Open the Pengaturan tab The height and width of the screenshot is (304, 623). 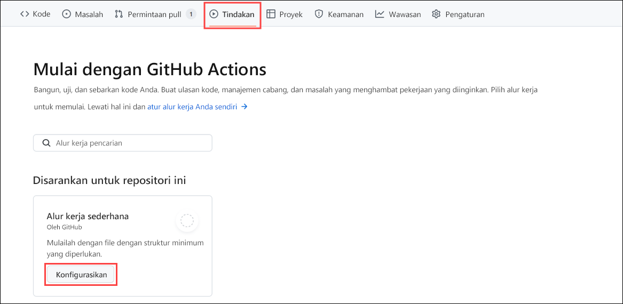(x=458, y=14)
